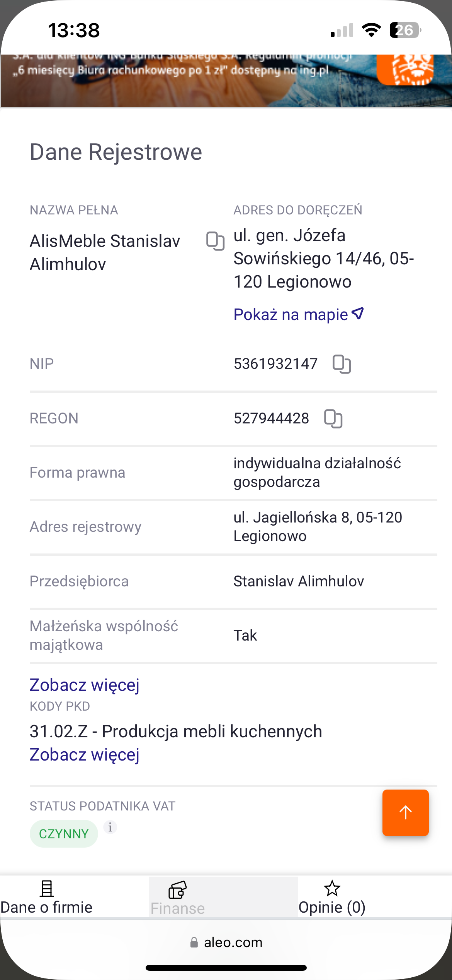
Task: Tap the CZYNNY VAT status badge
Action: [x=64, y=834]
